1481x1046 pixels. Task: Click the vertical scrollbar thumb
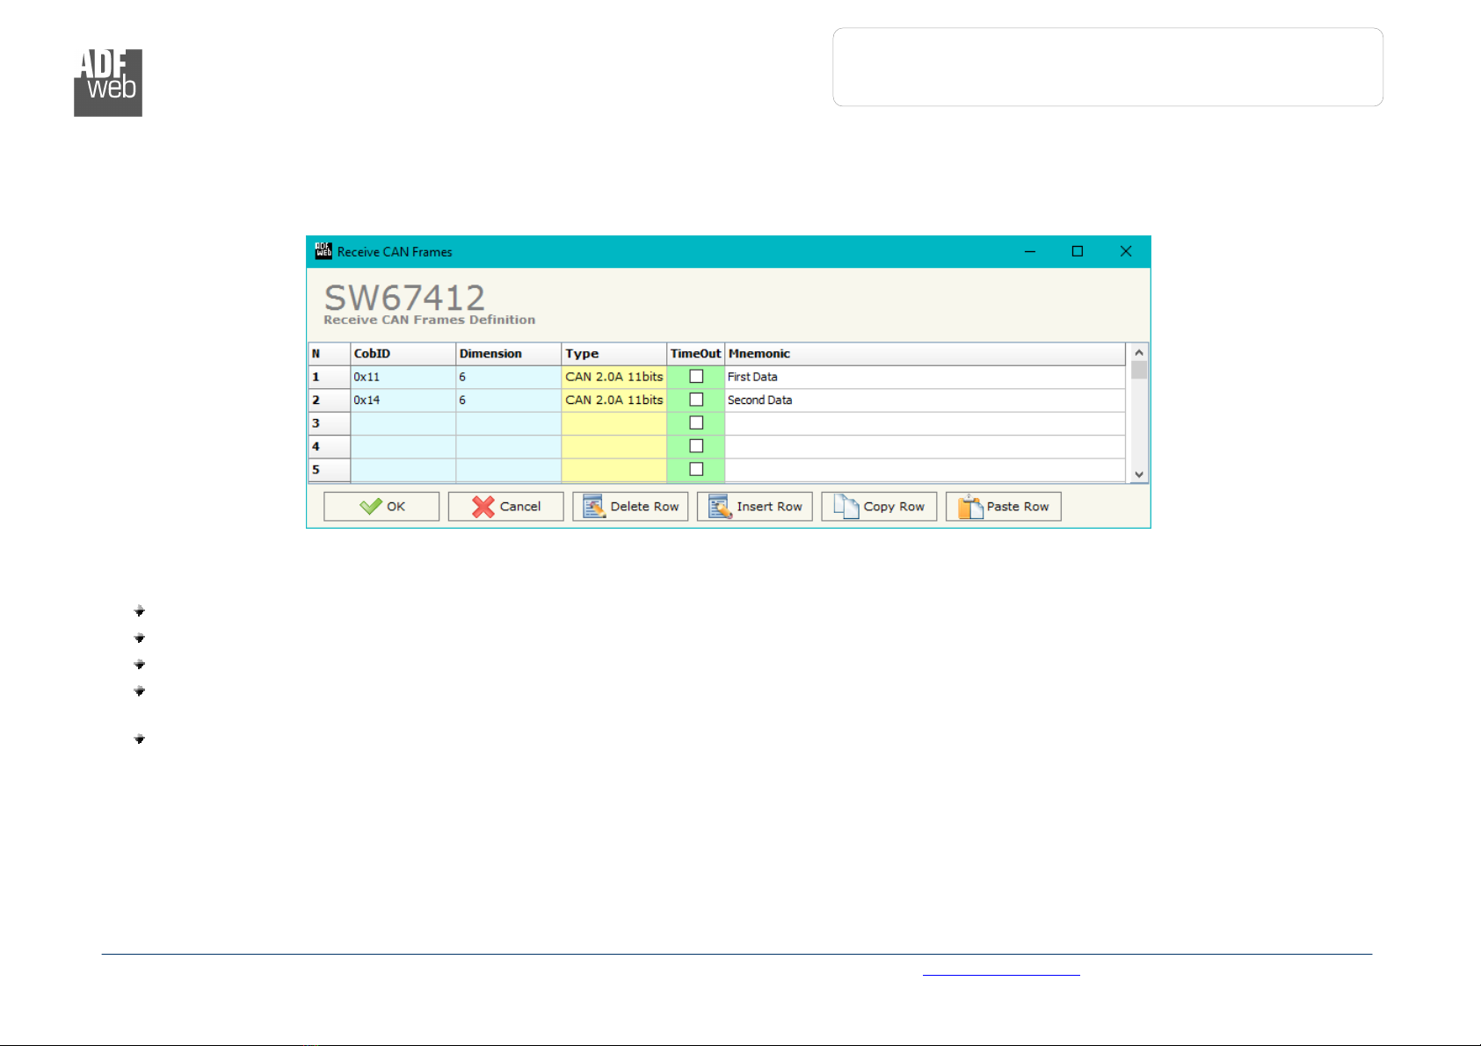click(1139, 370)
